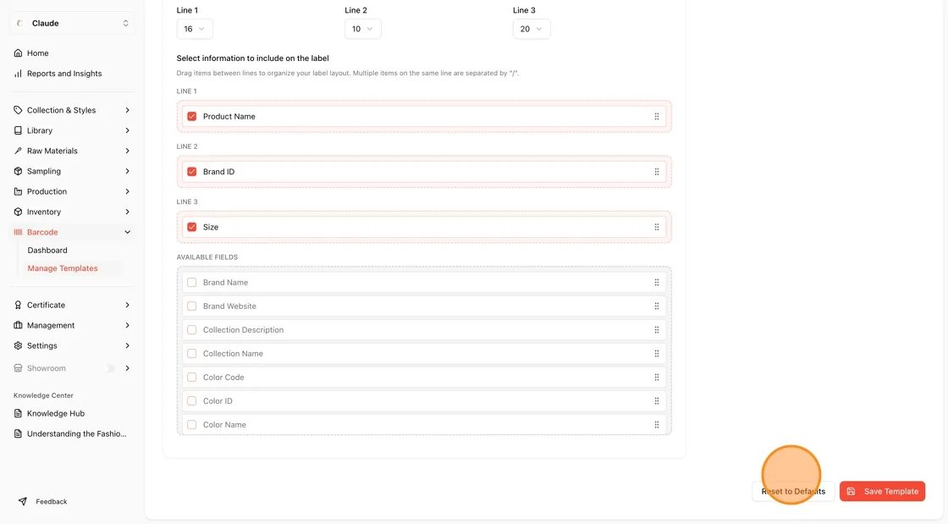Uncheck the Product Name checkbox

(191, 117)
